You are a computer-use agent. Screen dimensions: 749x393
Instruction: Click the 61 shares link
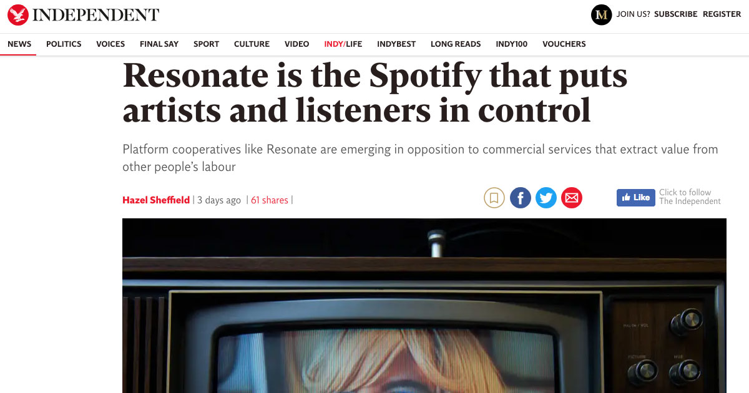[270, 200]
